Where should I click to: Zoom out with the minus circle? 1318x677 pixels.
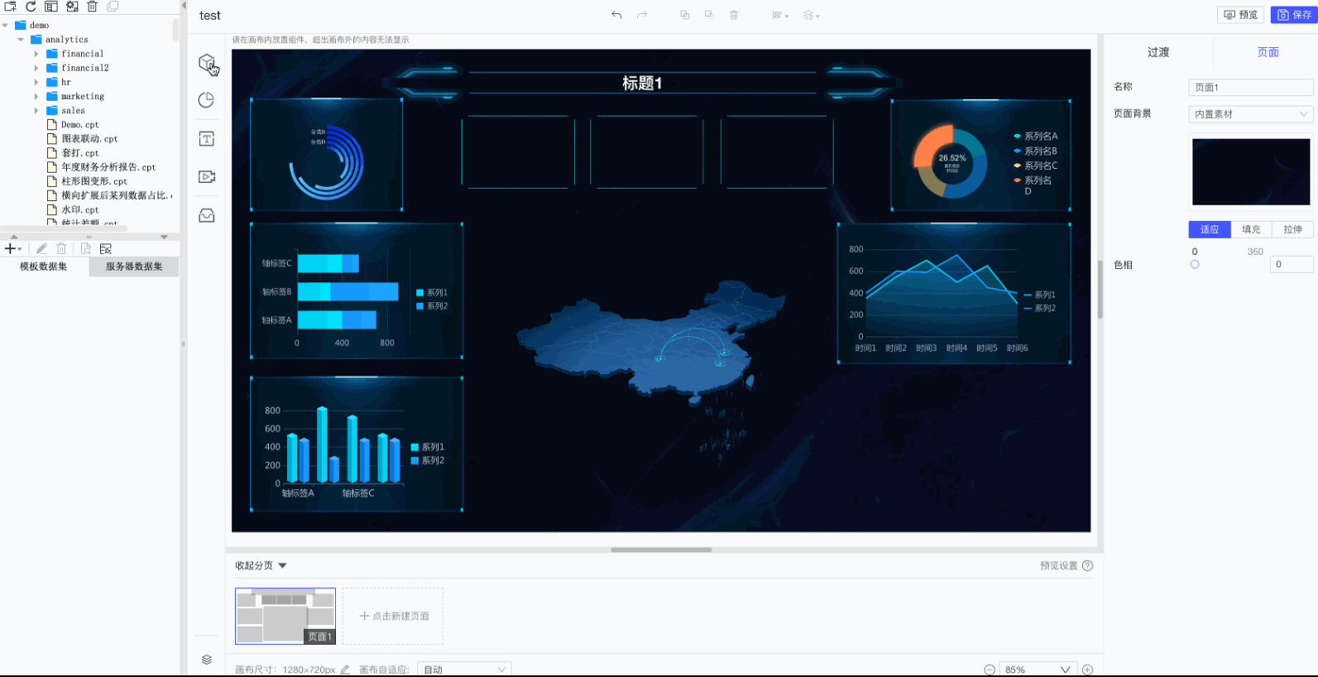tap(990, 670)
